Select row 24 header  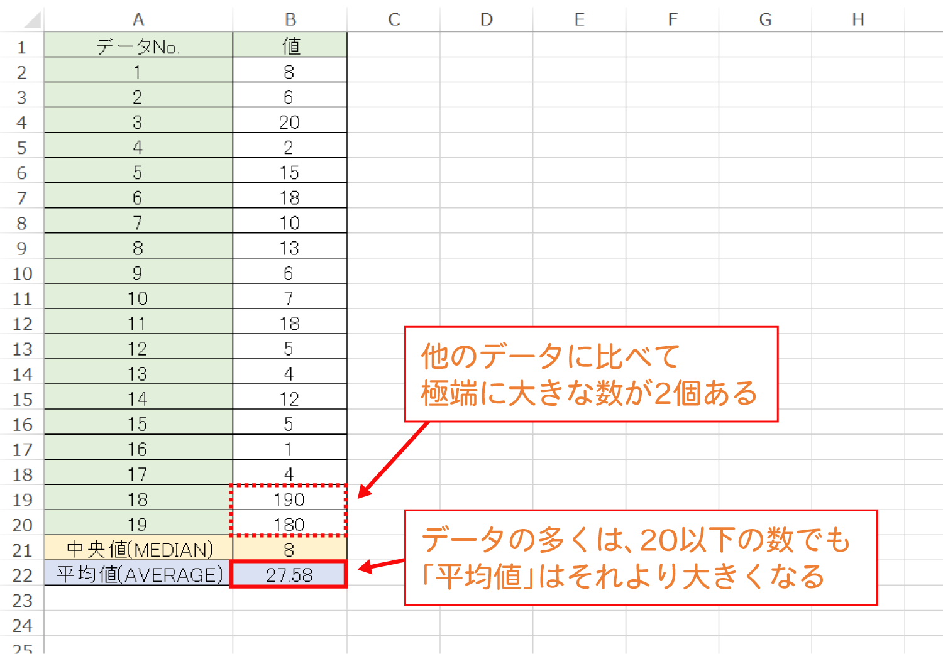[x=22, y=625]
